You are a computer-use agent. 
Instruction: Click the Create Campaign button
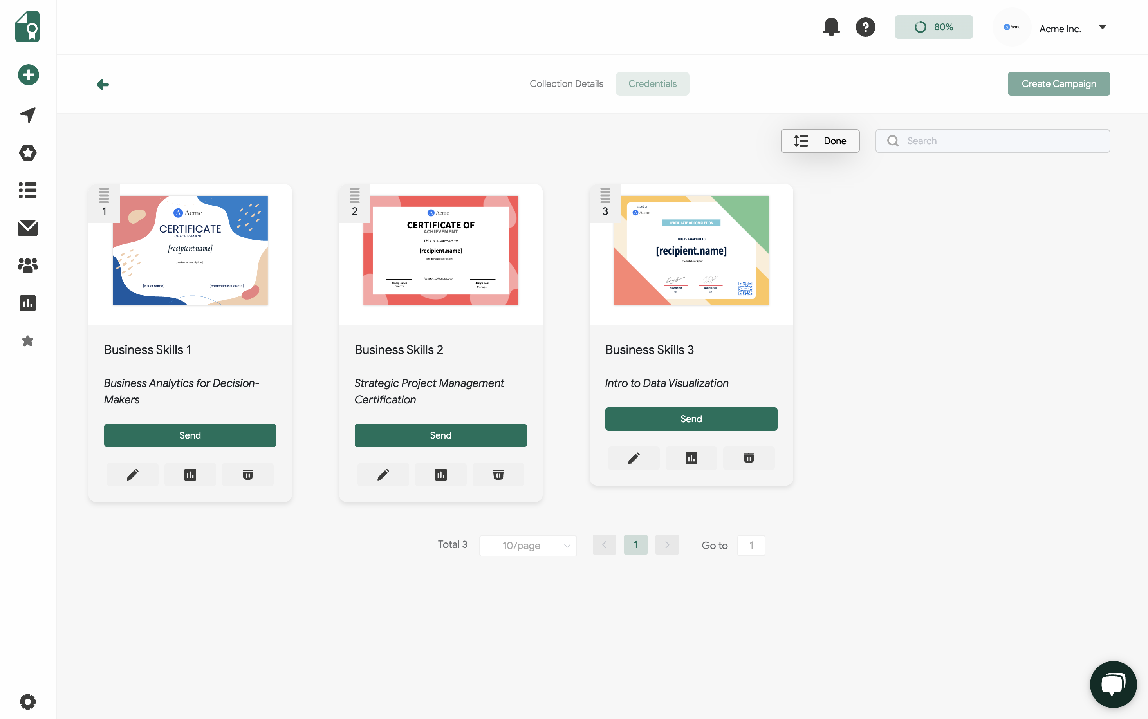pyautogui.click(x=1059, y=84)
